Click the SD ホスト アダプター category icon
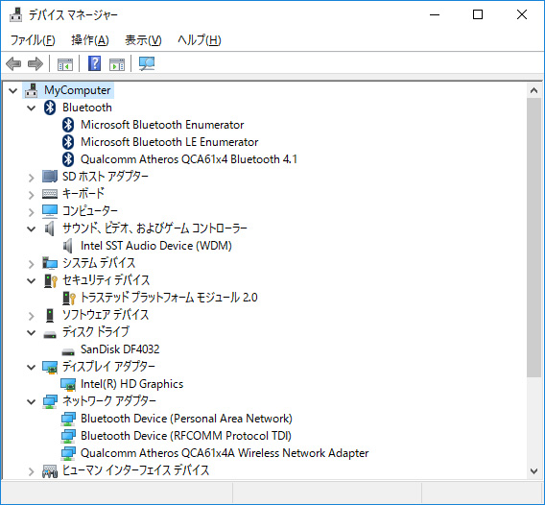Screen dimensions: 545x505 point(50,177)
